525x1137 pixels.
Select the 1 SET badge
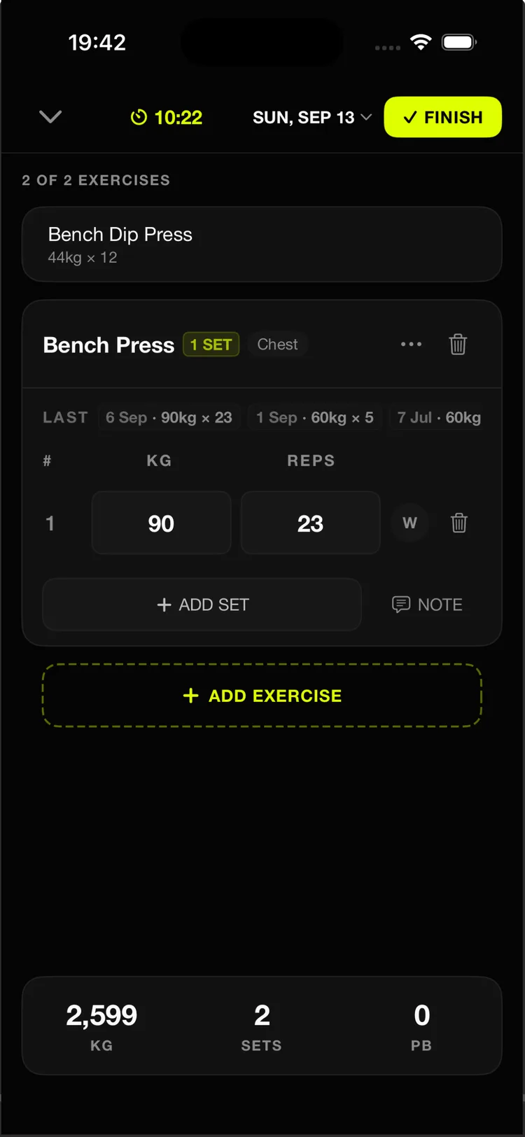tap(211, 345)
